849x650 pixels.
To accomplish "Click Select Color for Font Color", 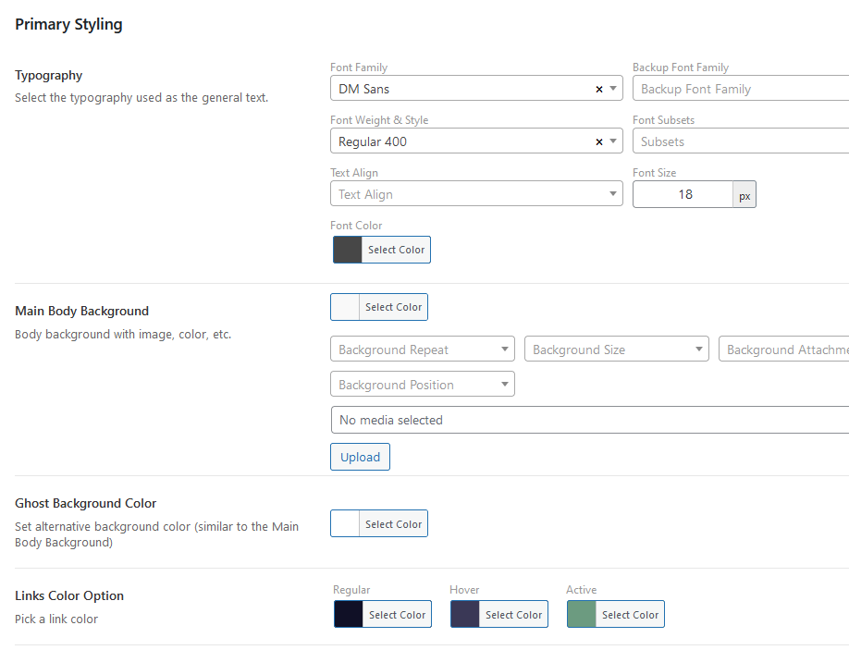I will (x=396, y=250).
